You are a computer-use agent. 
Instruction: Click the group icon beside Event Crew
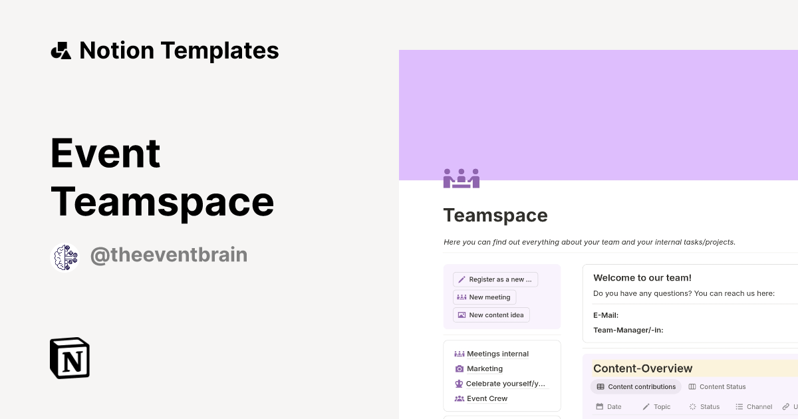click(x=459, y=398)
